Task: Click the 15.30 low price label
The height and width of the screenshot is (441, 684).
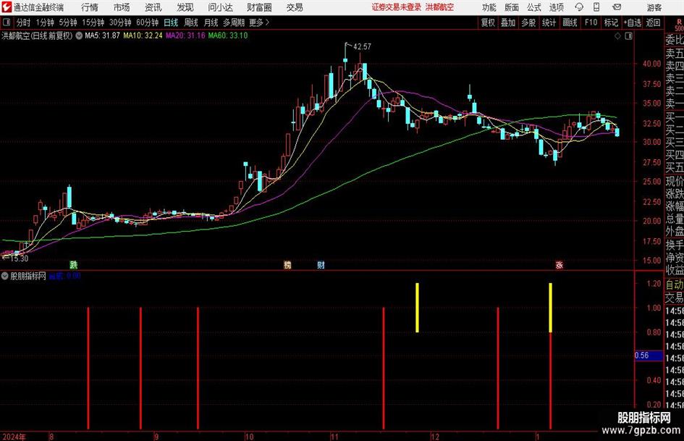Action: [19, 259]
